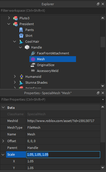Click the MeshId property label
The width and height of the screenshot is (106, 172).
(x=13, y=121)
